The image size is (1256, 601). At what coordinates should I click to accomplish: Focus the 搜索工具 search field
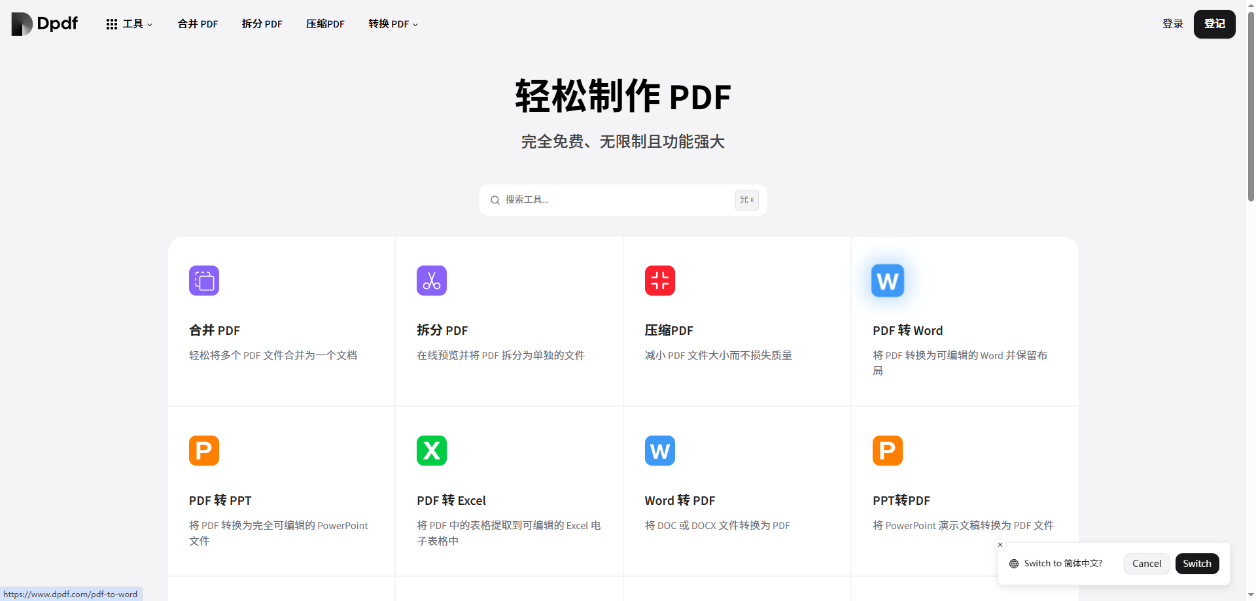coord(623,200)
